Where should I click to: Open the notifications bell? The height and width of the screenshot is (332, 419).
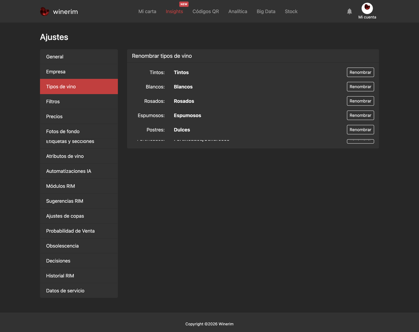[x=349, y=11]
